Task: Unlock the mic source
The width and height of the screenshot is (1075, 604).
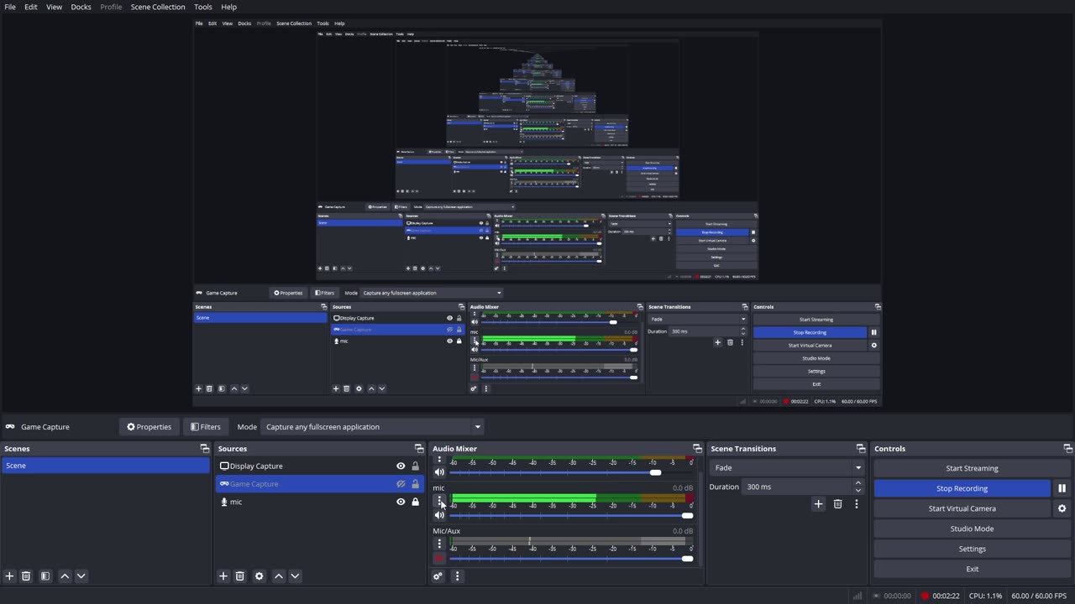Action: 415,502
